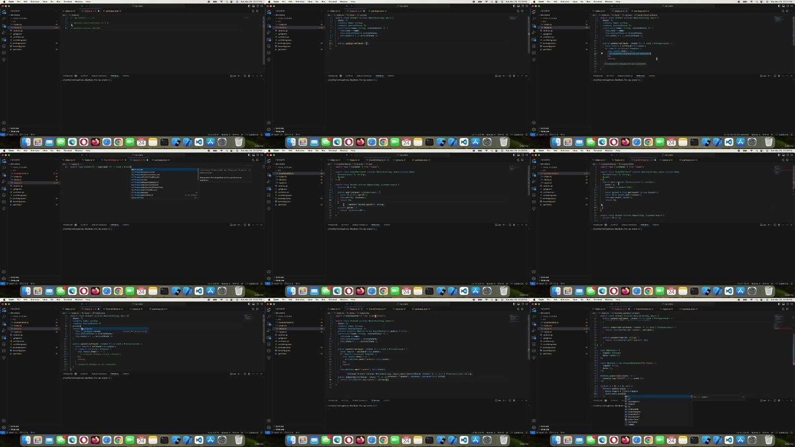
Task: Toggle primary side bar in center window
Action: 514,155
